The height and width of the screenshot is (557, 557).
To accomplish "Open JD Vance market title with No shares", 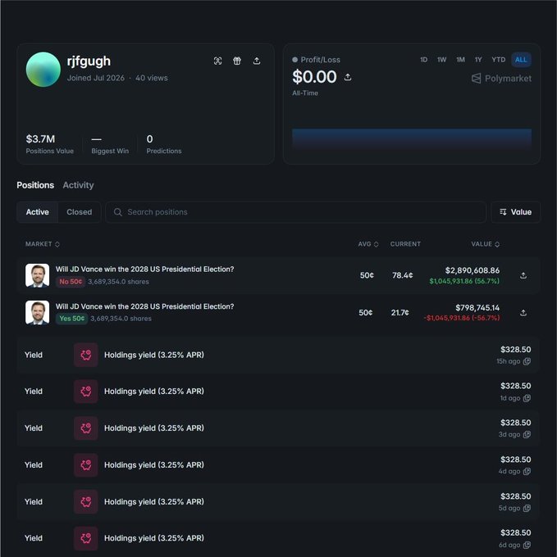I will [144, 269].
